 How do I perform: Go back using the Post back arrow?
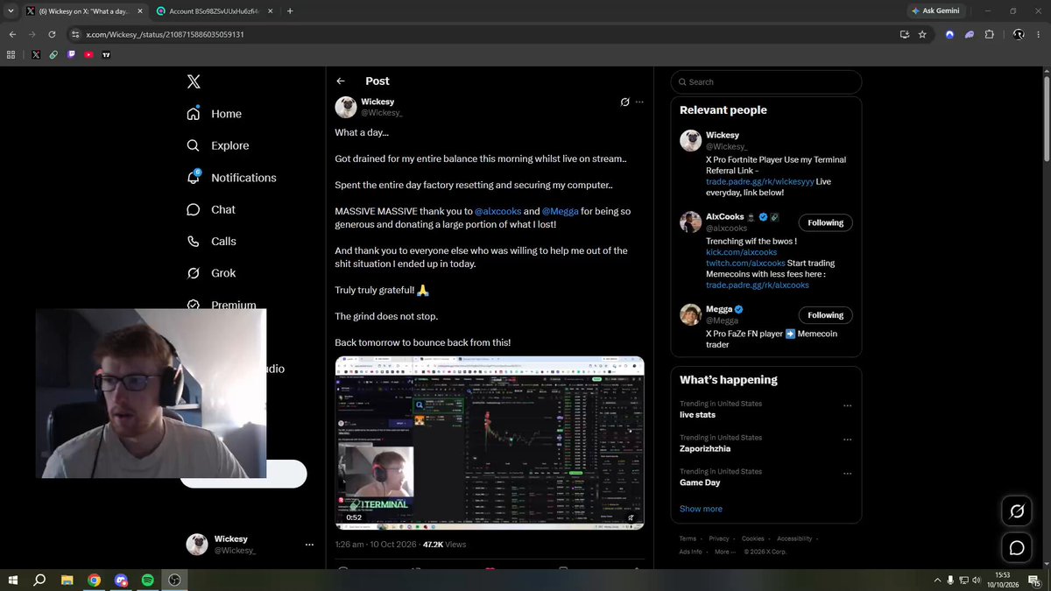(x=341, y=81)
